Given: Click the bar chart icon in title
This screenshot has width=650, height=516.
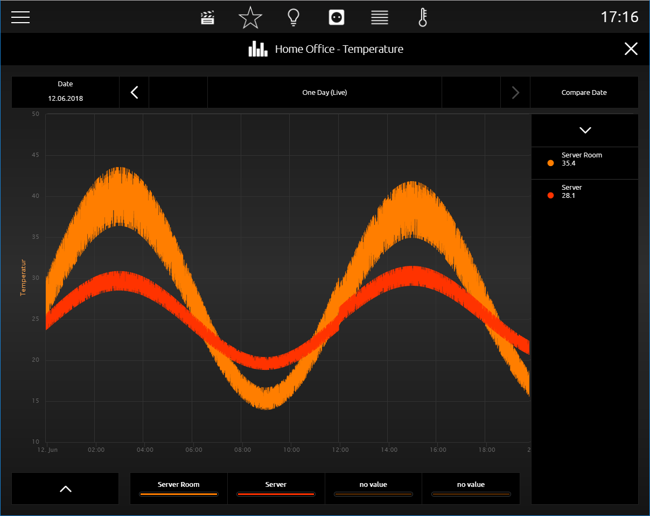Looking at the screenshot, I should (258, 49).
